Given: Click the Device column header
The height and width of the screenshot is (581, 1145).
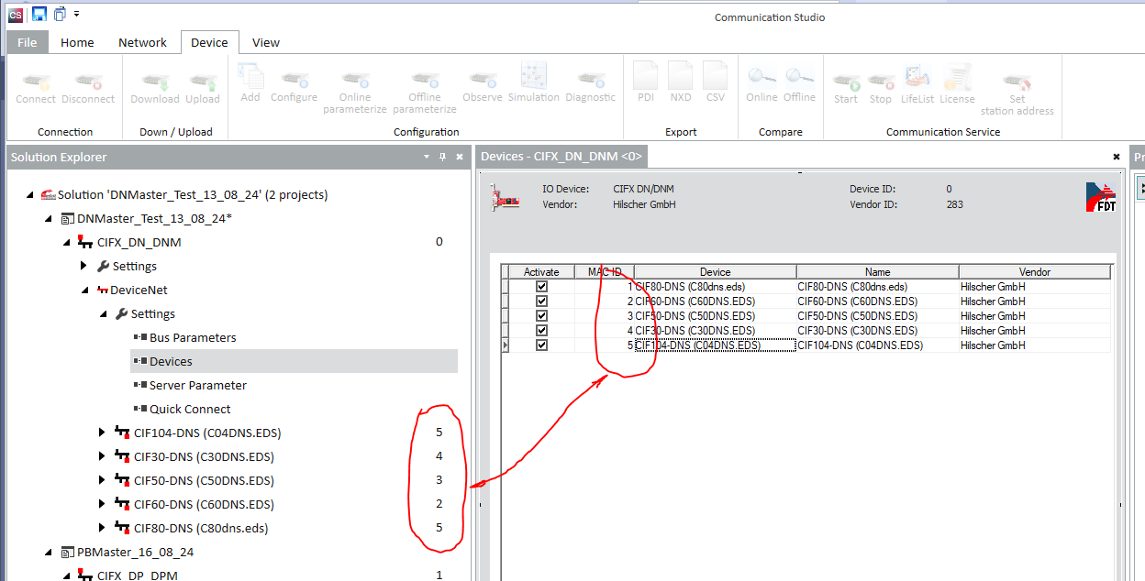Looking at the screenshot, I should point(716,272).
